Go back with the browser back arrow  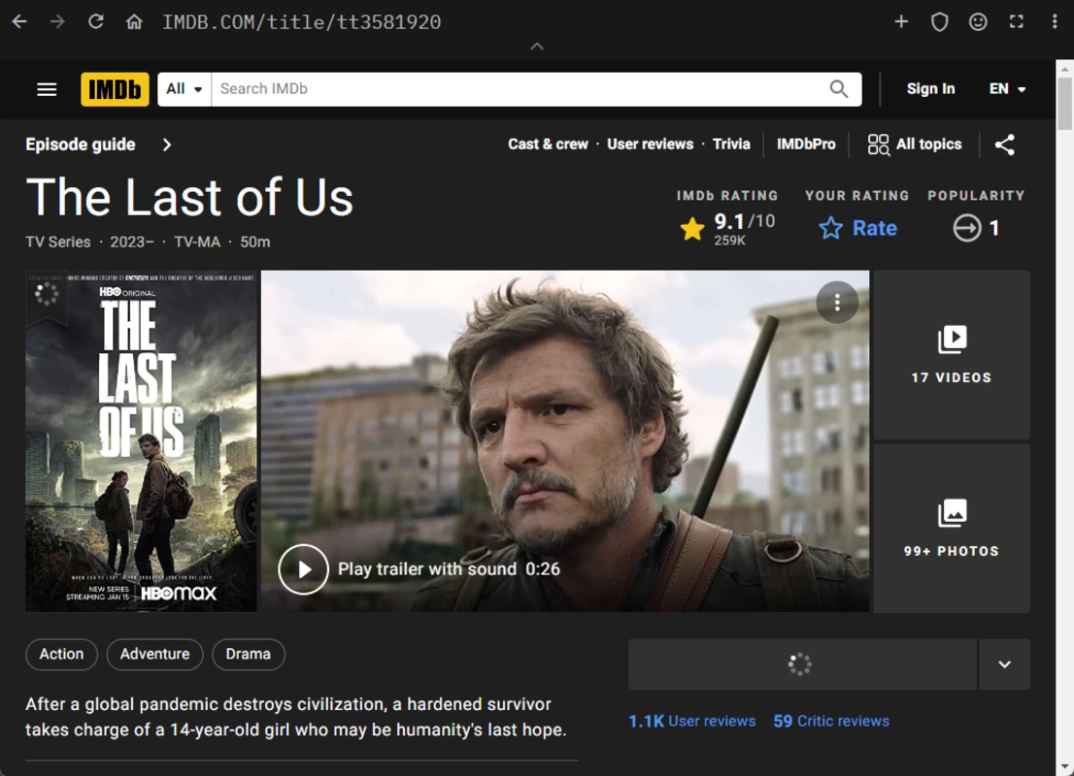pos(19,22)
